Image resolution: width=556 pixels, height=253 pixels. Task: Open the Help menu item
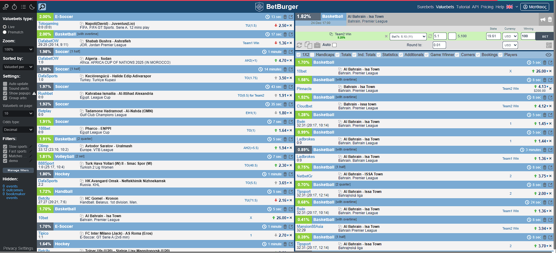coord(500,7)
